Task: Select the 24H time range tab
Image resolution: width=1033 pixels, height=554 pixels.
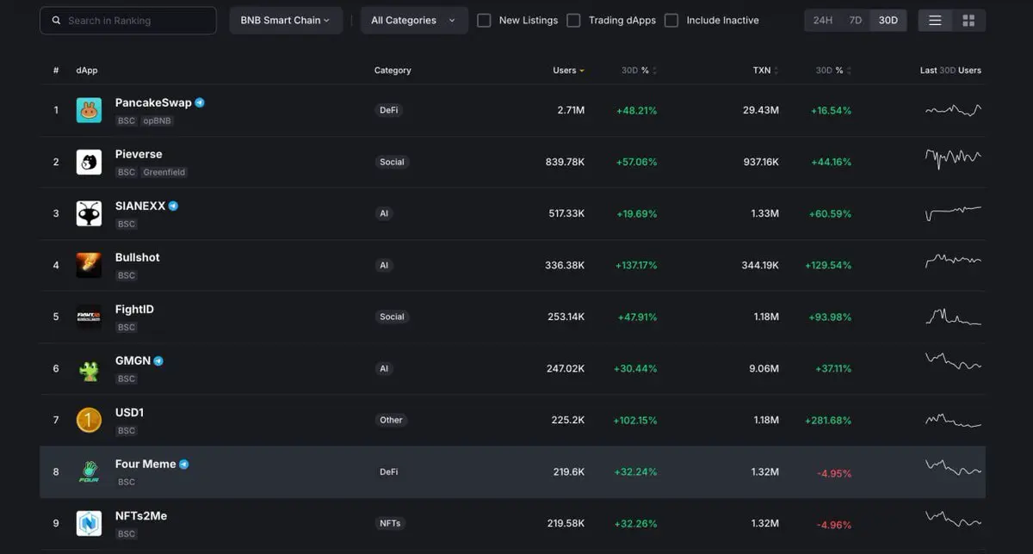Action: tap(823, 21)
